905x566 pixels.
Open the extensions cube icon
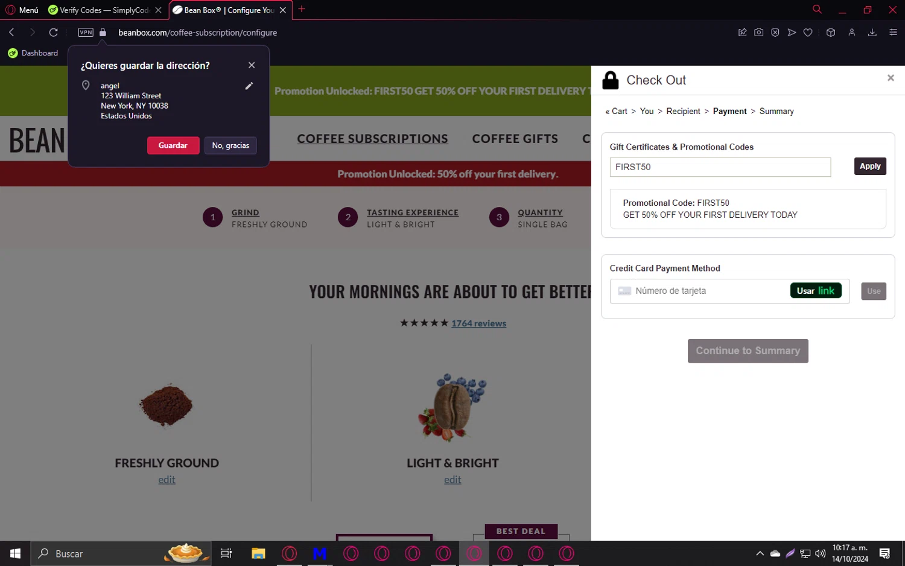[x=831, y=33]
